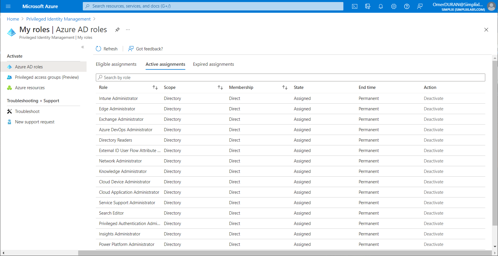Click the State column header
The height and width of the screenshot is (256, 498).
(299, 87)
